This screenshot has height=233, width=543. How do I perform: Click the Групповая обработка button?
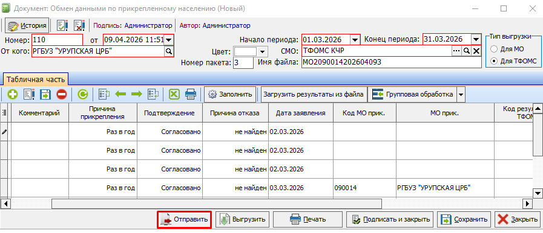pos(412,94)
